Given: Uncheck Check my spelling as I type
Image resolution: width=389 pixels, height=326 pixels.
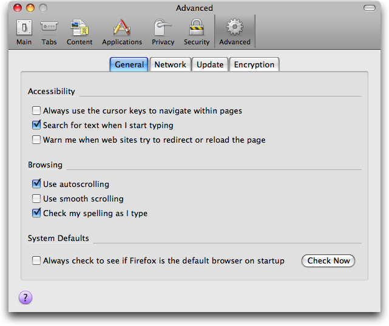Looking at the screenshot, I should [37, 214].
